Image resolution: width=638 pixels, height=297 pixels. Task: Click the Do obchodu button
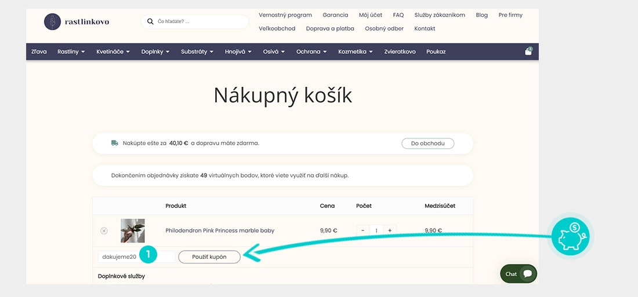pyautogui.click(x=427, y=144)
